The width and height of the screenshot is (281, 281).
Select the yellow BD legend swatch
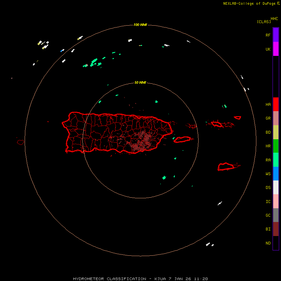pos(276,132)
